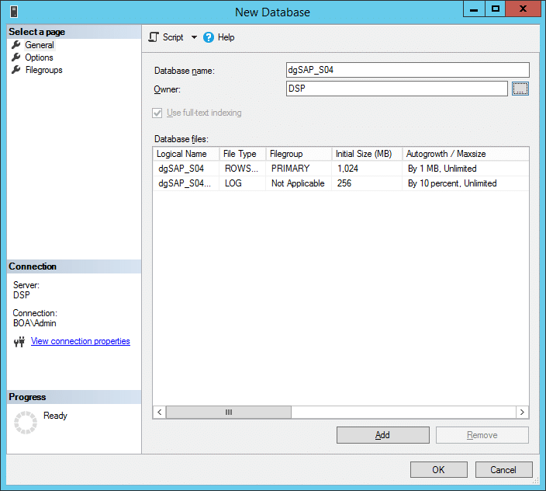Select the Options page wrench icon
Image resolution: width=546 pixels, height=491 pixels.
coord(16,57)
